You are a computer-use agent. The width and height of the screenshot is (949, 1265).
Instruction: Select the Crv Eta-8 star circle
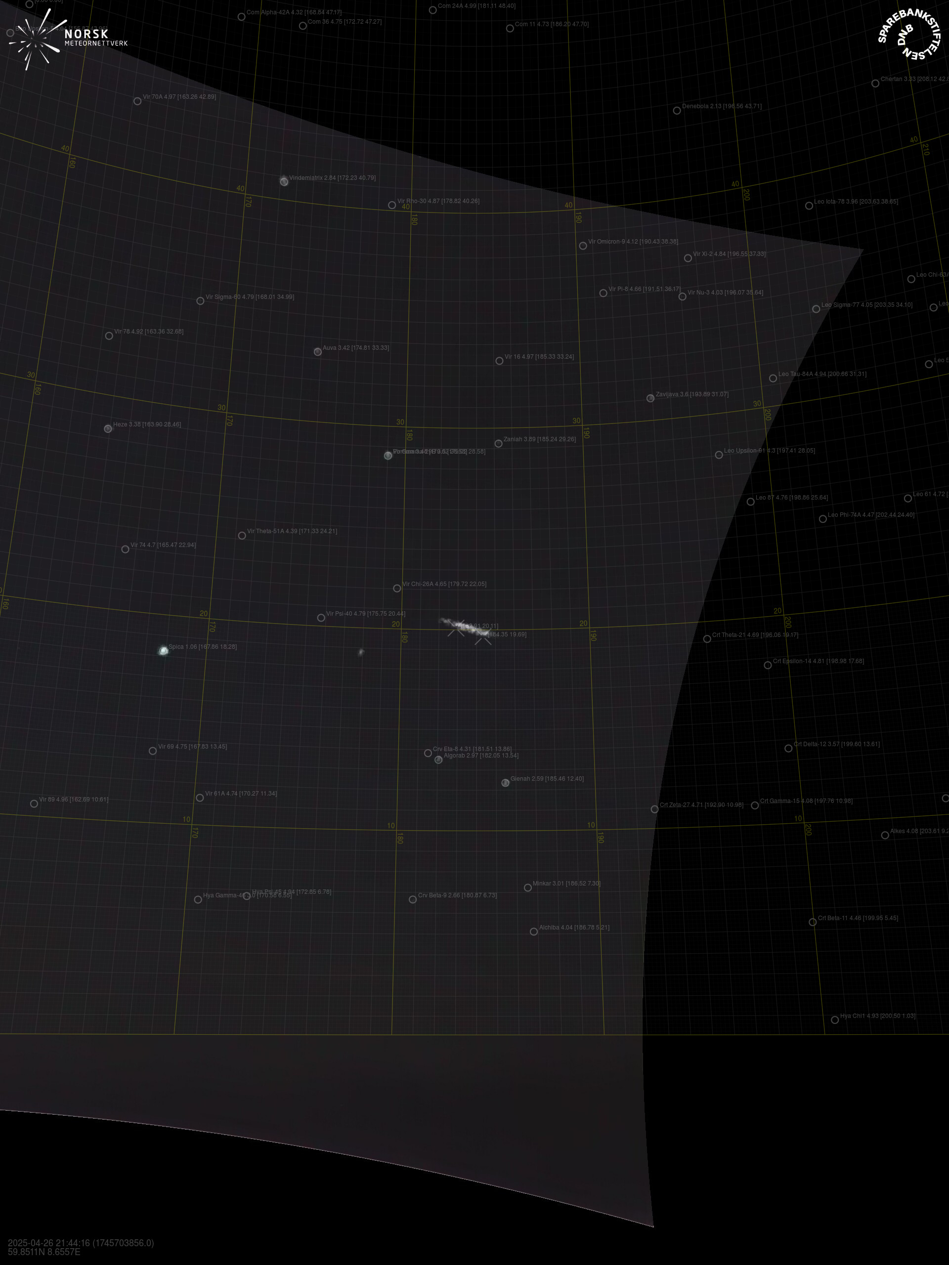click(x=428, y=753)
